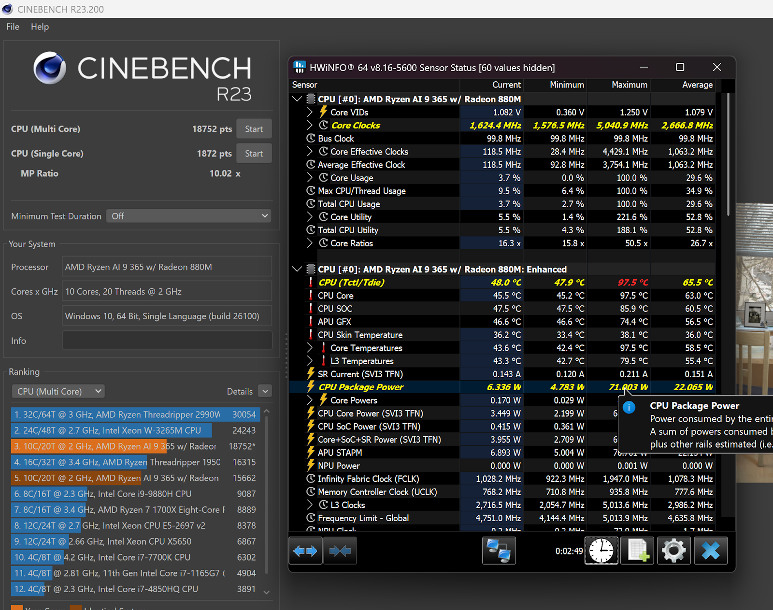Select ranking entry Intel Core i7-7700K CPU
773x610 pixels.
coord(135,557)
